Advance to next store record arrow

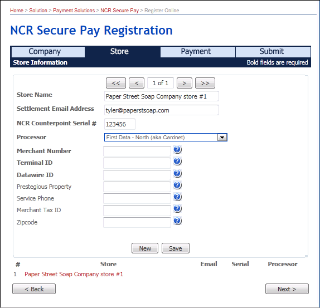coord(185,83)
